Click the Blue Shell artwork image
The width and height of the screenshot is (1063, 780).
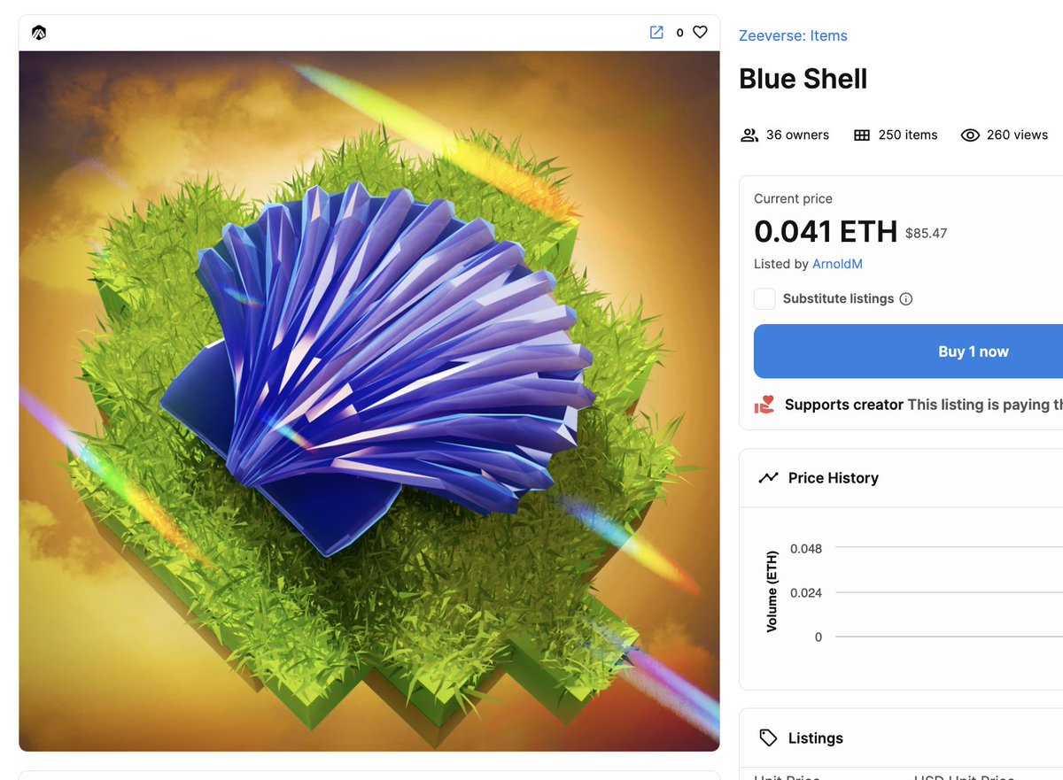point(369,401)
